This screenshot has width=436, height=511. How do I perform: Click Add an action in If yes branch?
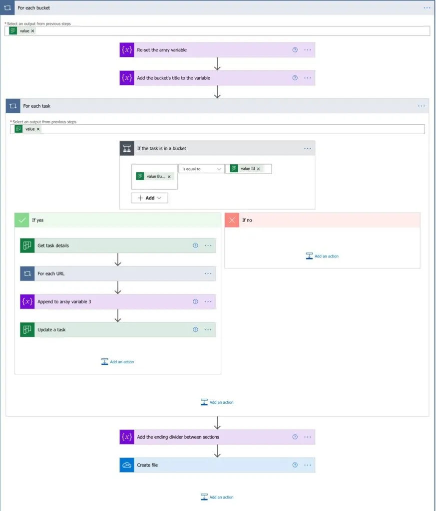click(118, 362)
